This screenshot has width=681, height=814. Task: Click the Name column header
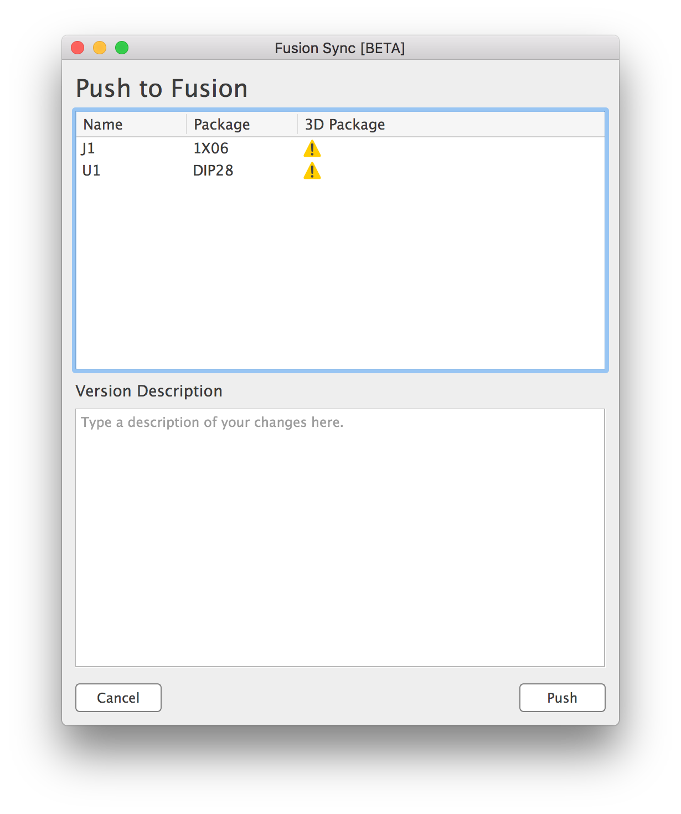point(102,124)
